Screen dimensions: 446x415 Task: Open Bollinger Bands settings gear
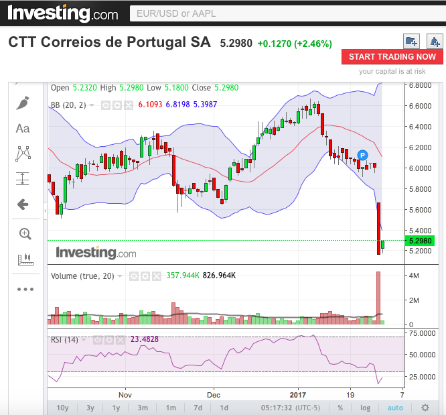[x=117, y=105]
